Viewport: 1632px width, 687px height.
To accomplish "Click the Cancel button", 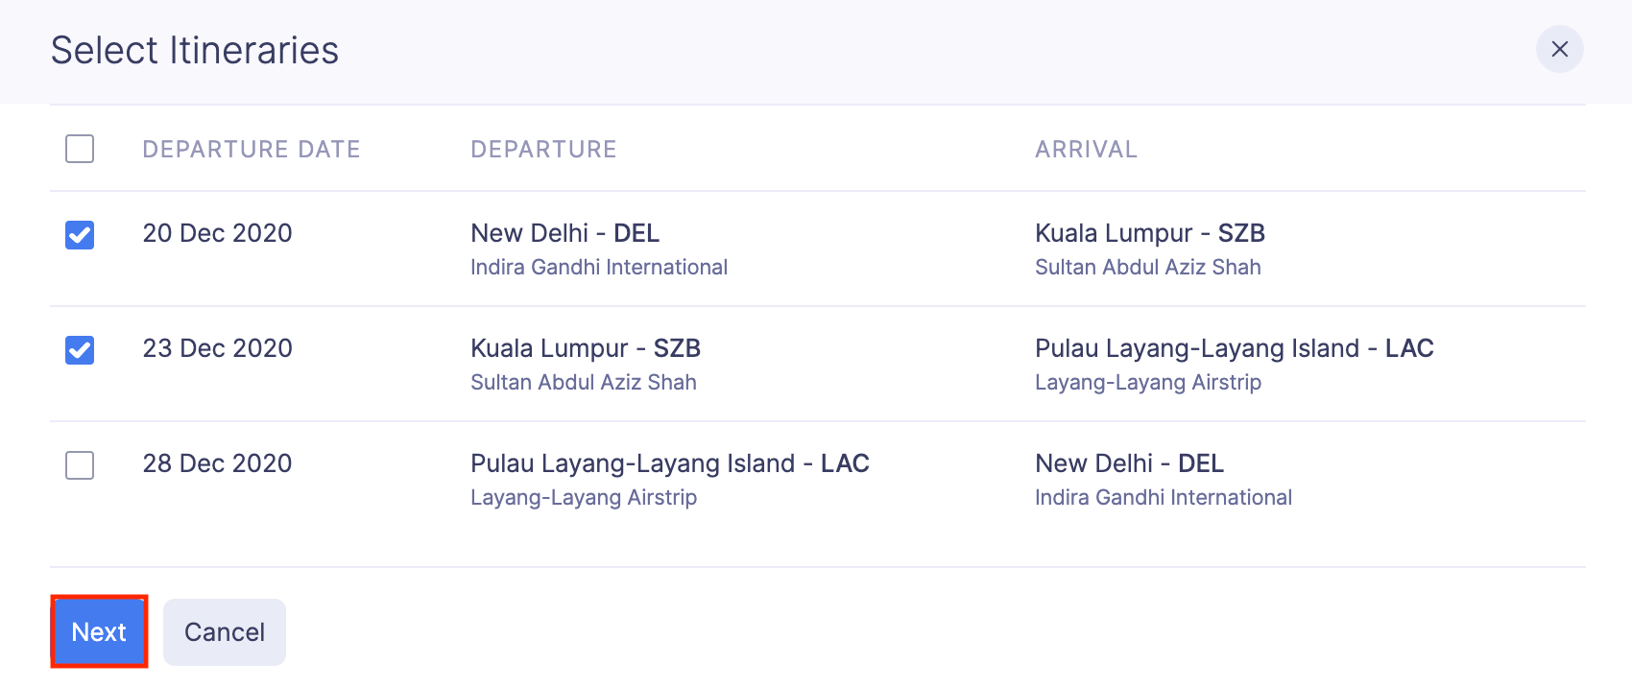I will click(225, 631).
